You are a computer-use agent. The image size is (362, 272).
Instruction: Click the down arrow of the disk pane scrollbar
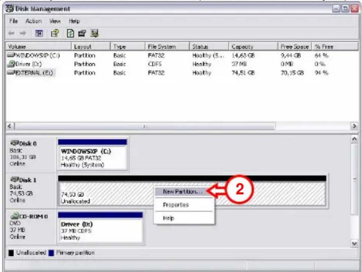coord(354,243)
